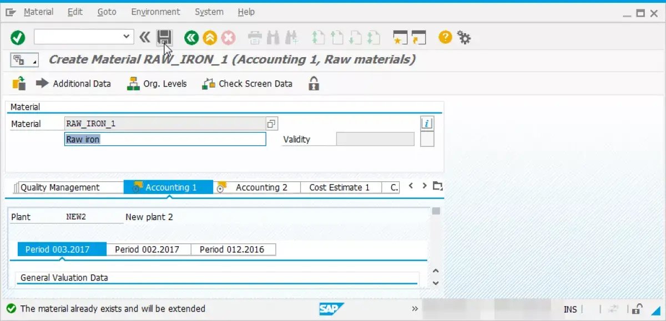Click the scroll up arrow of the data area

(436, 271)
